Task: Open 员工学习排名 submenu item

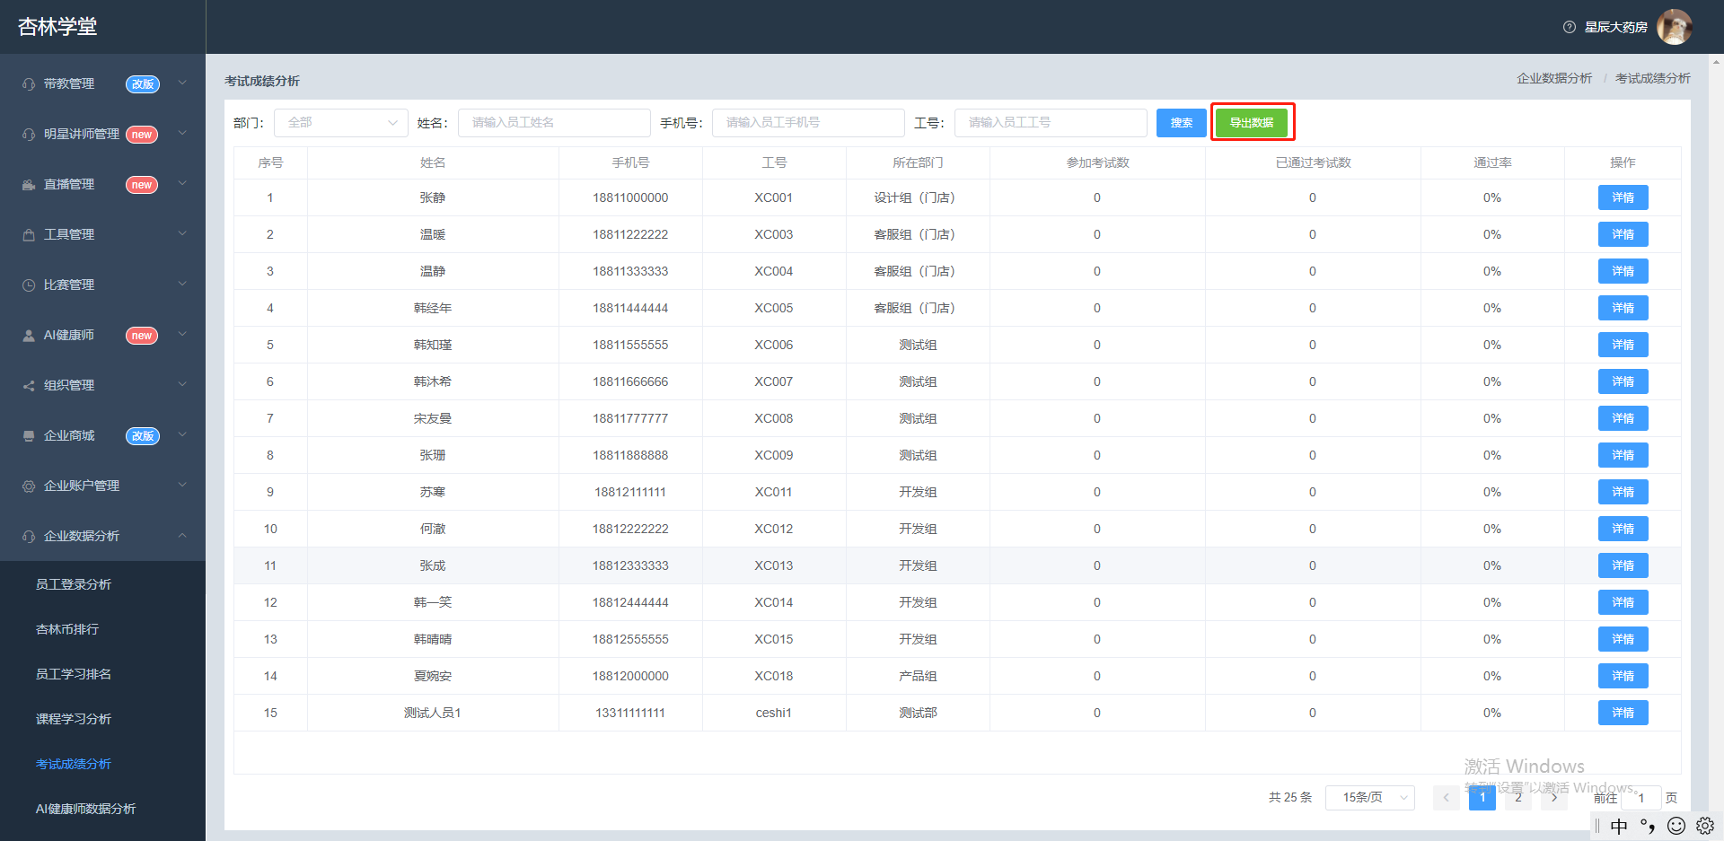Action: (x=74, y=674)
